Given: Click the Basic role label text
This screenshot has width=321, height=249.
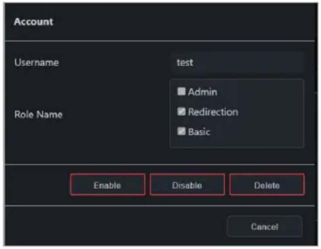Looking at the screenshot, I should (199, 131).
